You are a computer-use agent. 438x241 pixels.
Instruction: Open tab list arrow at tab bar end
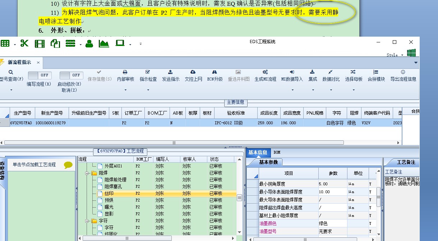pos(416,62)
